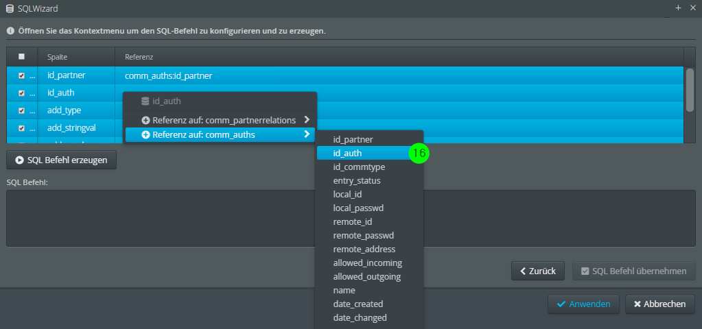
Task: Click the Abbrechen button
Action: pyautogui.click(x=660, y=304)
